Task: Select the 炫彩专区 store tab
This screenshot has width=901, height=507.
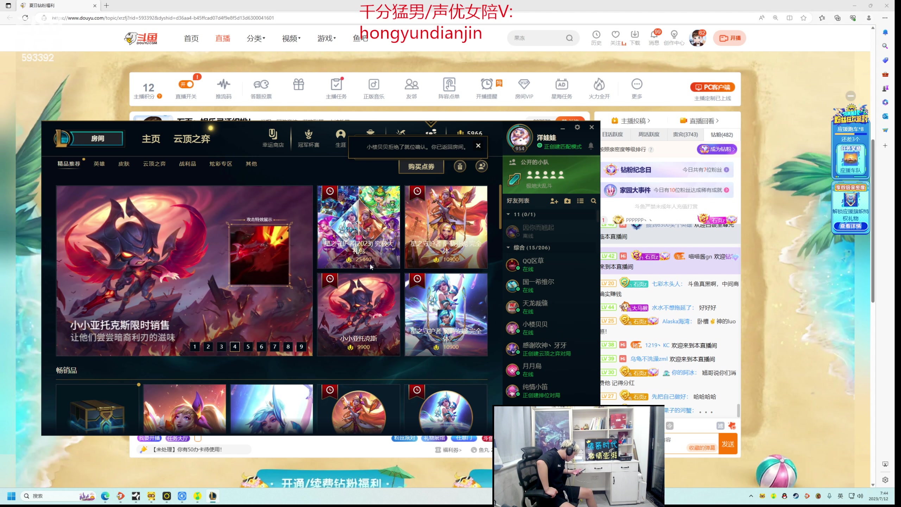Action: point(221,164)
